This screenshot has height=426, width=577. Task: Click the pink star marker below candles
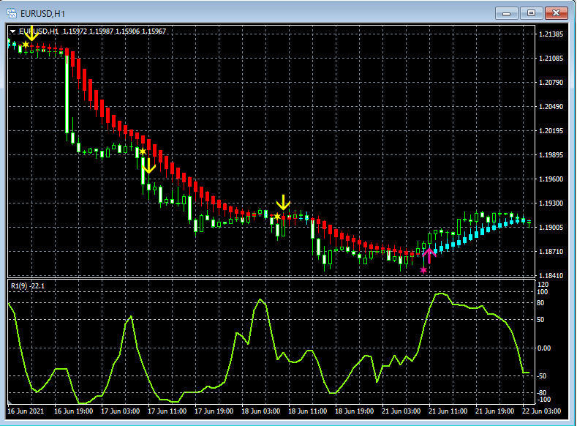pos(423,271)
